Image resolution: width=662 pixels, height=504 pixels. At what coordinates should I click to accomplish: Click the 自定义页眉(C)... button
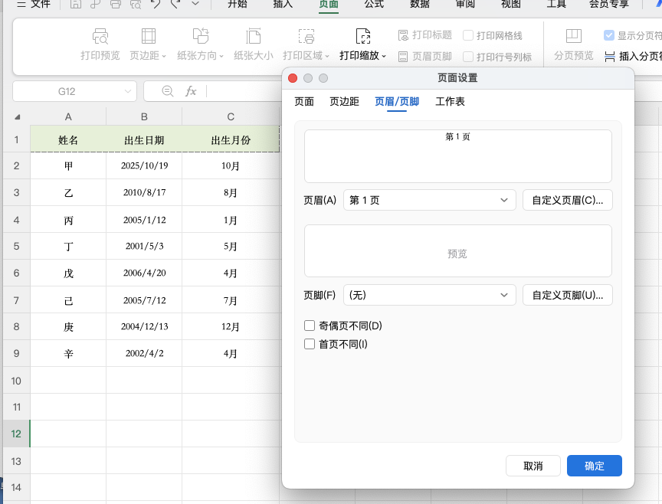(x=568, y=200)
